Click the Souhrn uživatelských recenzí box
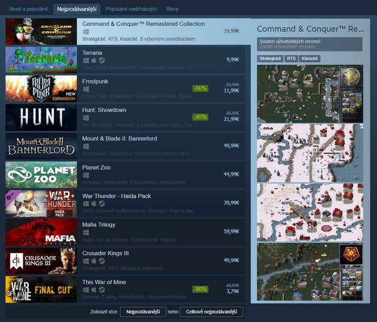Viewport: 377px width, 322px height. pyautogui.click(x=310, y=44)
